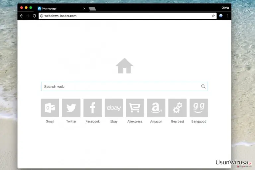
Task: Open the Amazon shortcut tile
Action: point(156,108)
